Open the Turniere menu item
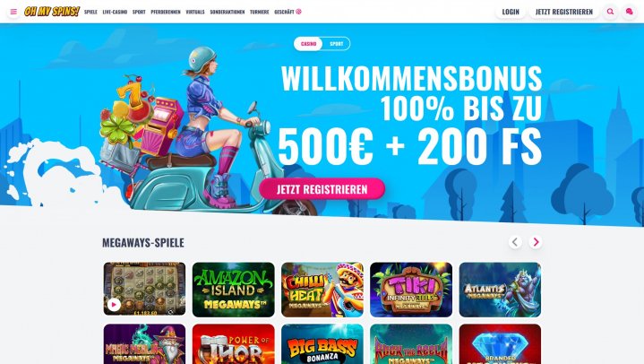Image resolution: width=644 pixels, height=364 pixels. [260, 12]
